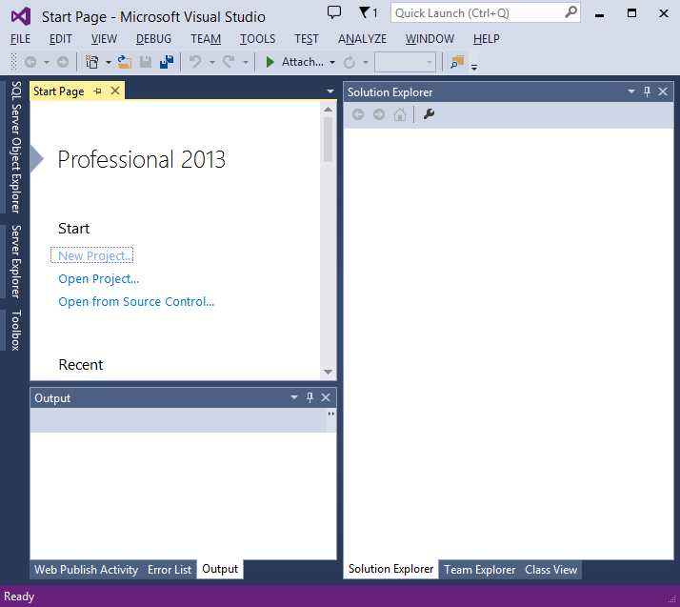This screenshot has height=607, width=680.
Task: Click Open from Source Control... link
Action: click(136, 302)
